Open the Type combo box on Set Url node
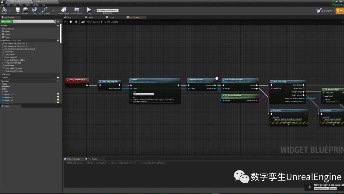 pos(144,94)
